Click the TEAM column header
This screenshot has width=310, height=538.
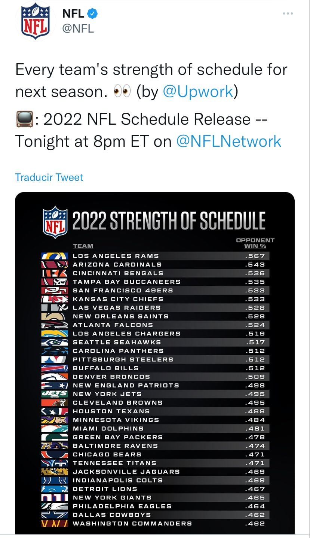(83, 246)
